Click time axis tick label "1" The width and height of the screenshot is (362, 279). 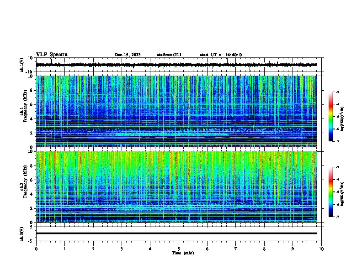point(65,249)
